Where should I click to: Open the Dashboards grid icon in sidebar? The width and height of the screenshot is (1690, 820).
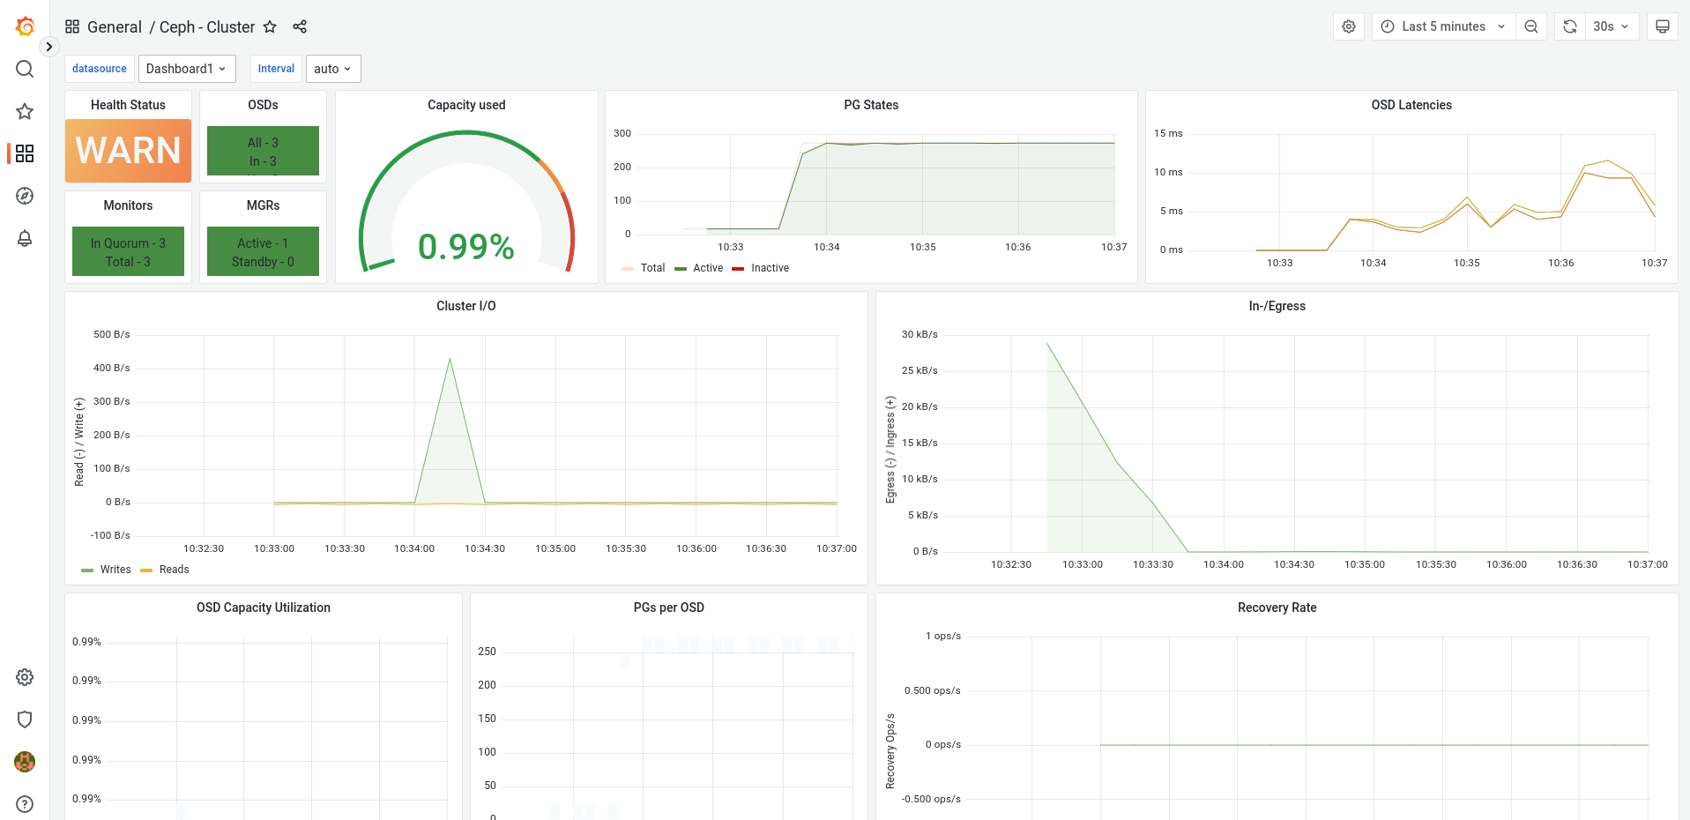click(x=25, y=153)
